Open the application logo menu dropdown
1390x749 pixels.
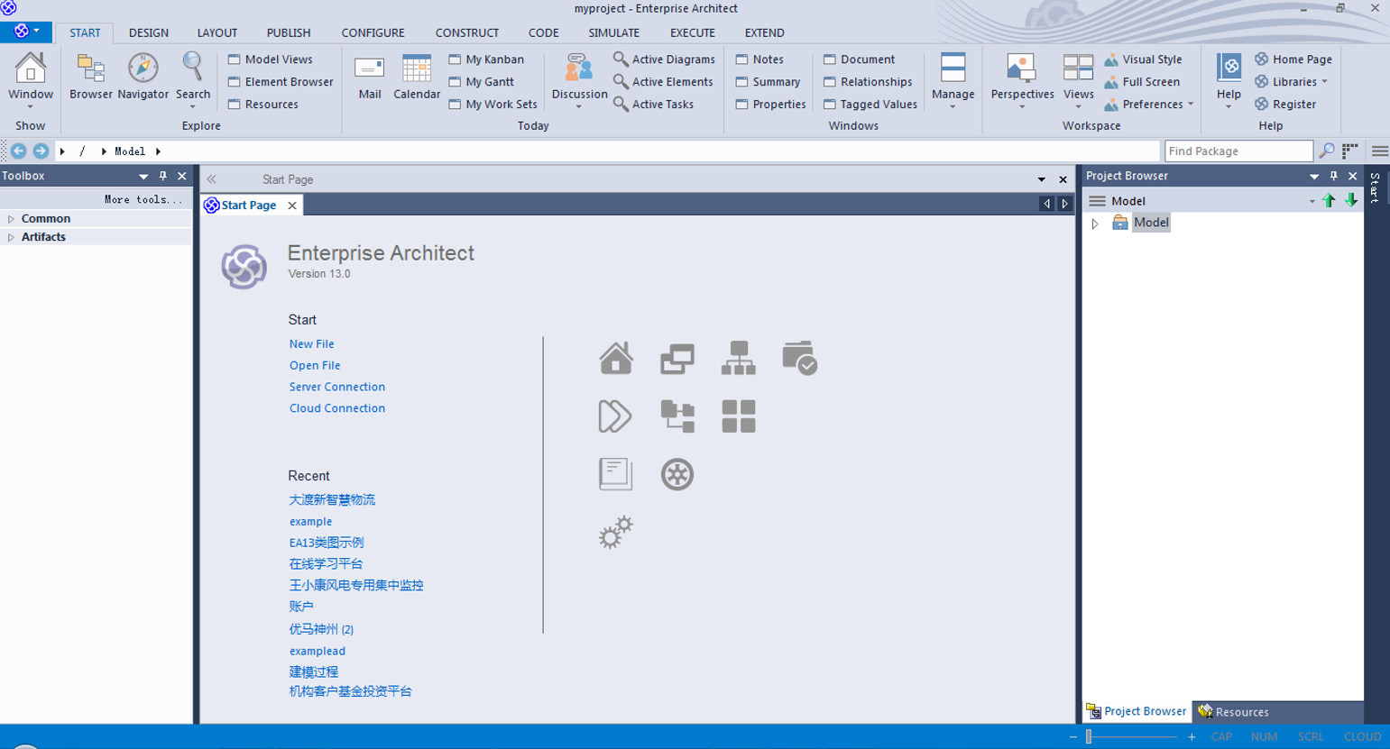[x=25, y=32]
